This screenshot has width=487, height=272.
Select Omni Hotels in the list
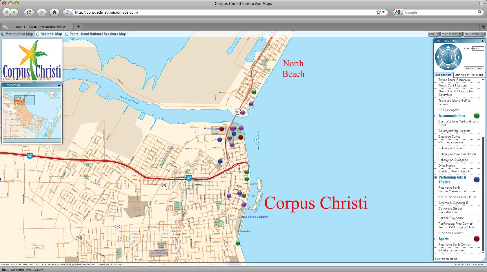coord(447,165)
